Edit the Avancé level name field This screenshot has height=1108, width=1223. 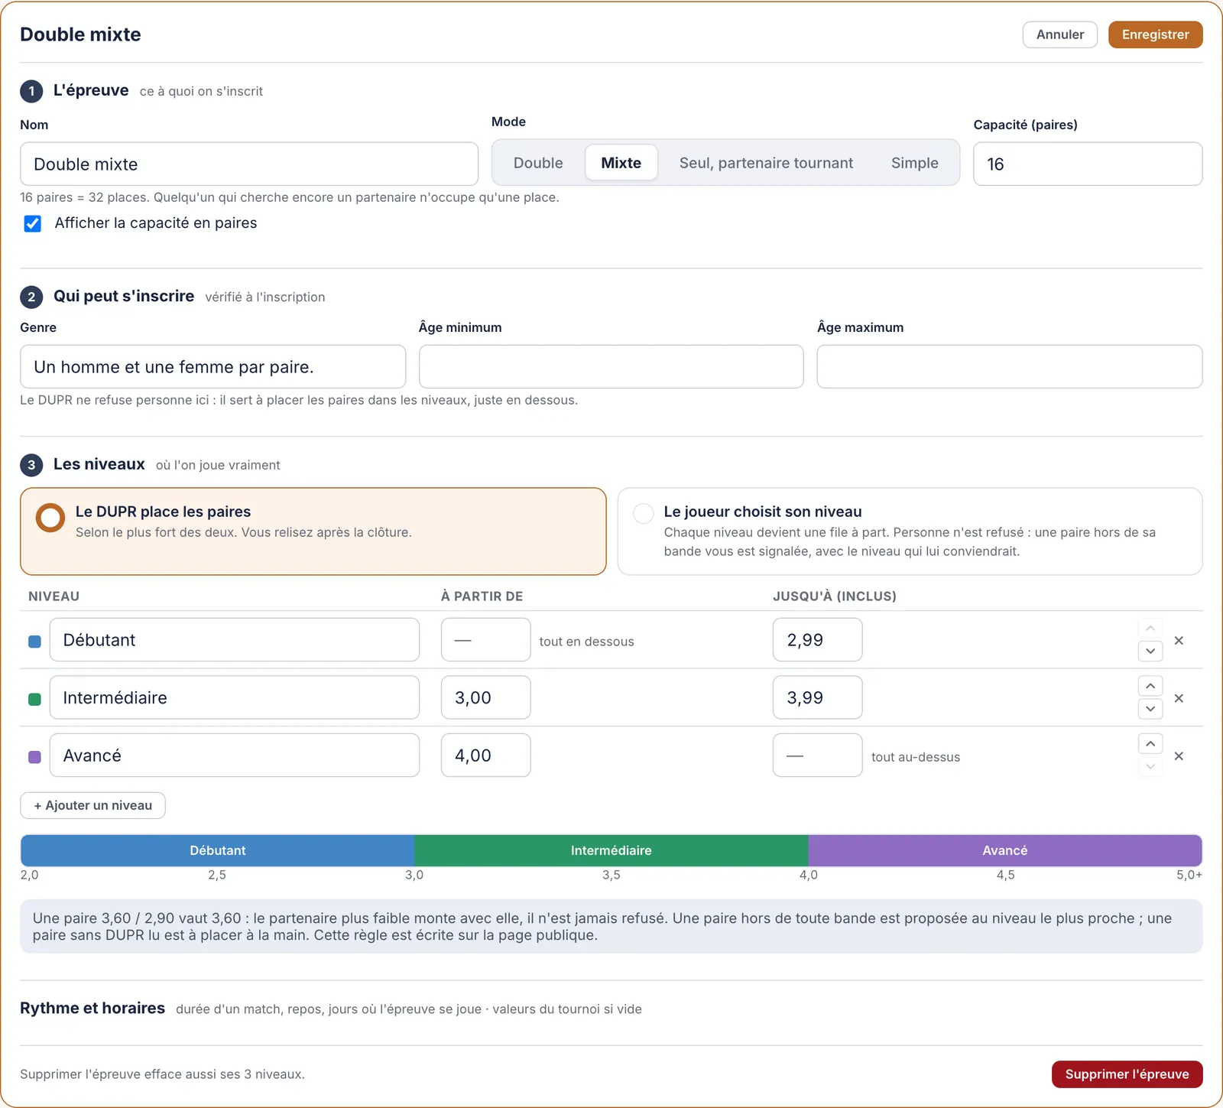[x=235, y=755]
